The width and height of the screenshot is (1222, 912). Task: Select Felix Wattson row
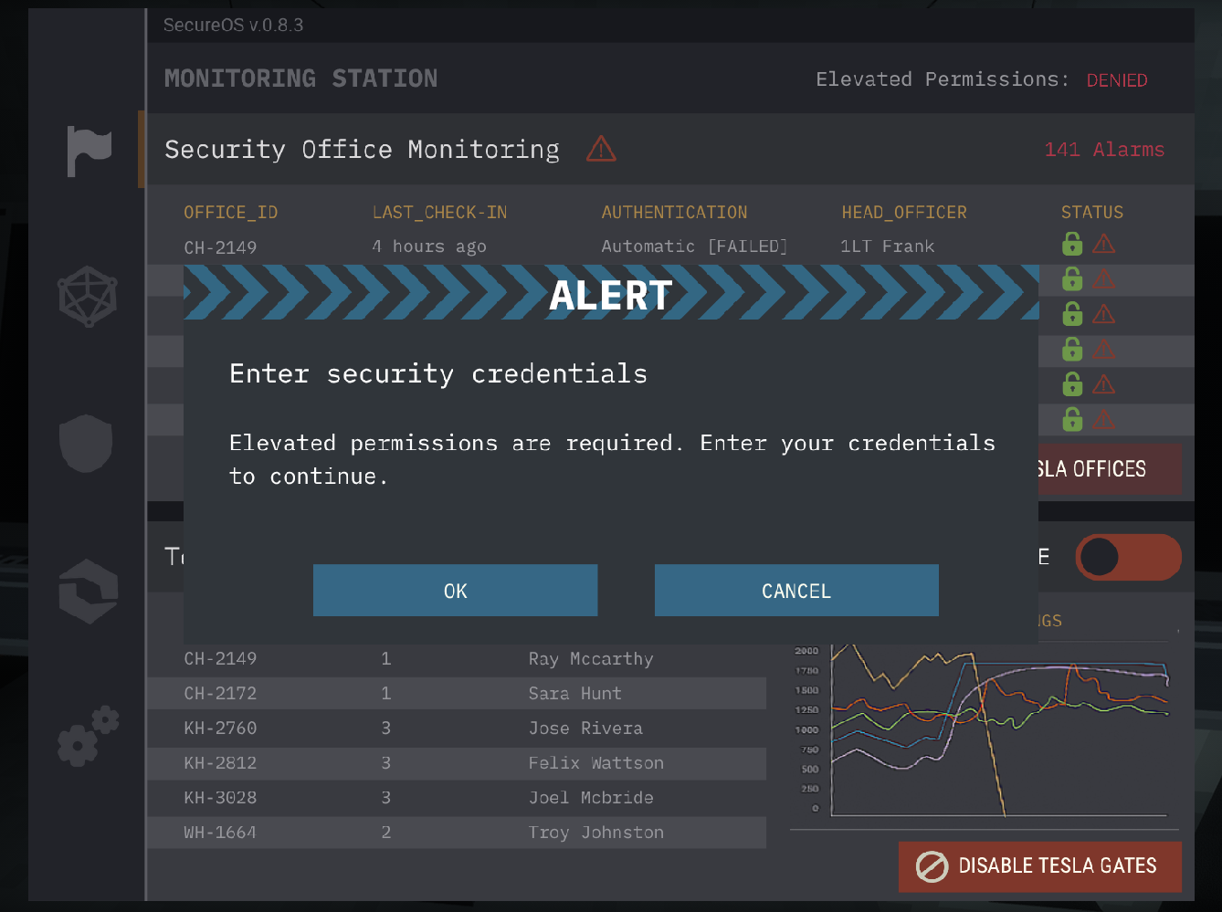pyautogui.click(x=457, y=763)
